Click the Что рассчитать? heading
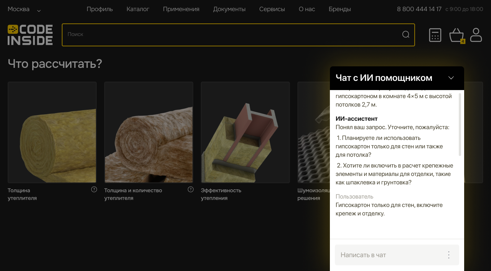The image size is (491, 271). [x=55, y=64]
